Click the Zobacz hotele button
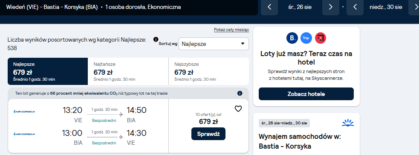419x155 pixels. tap(306, 94)
